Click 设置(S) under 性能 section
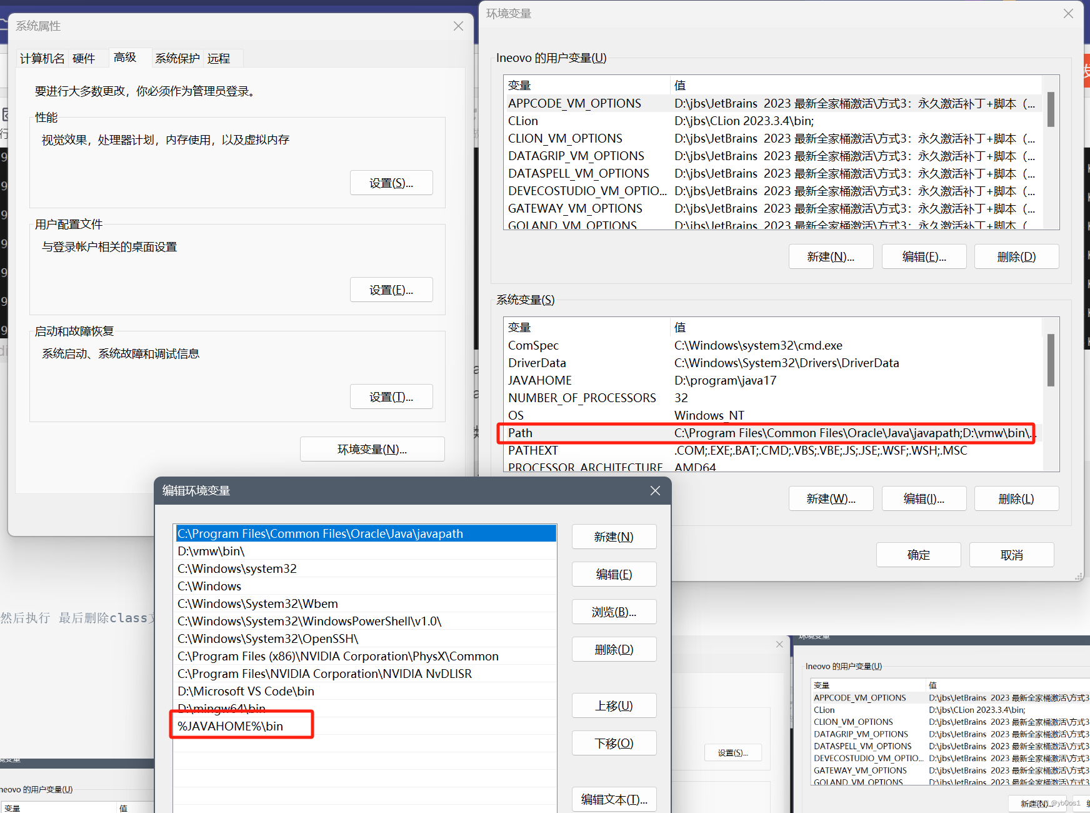The height and width of the screenshot is (813, 1090). (x=391, y=183)
